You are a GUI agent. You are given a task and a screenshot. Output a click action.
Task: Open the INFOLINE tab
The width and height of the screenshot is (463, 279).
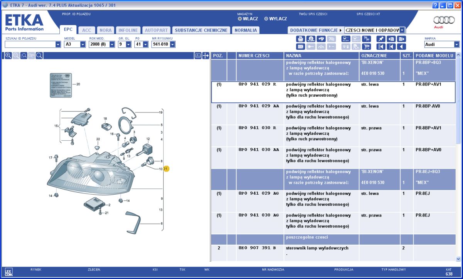tap(128, 30)
